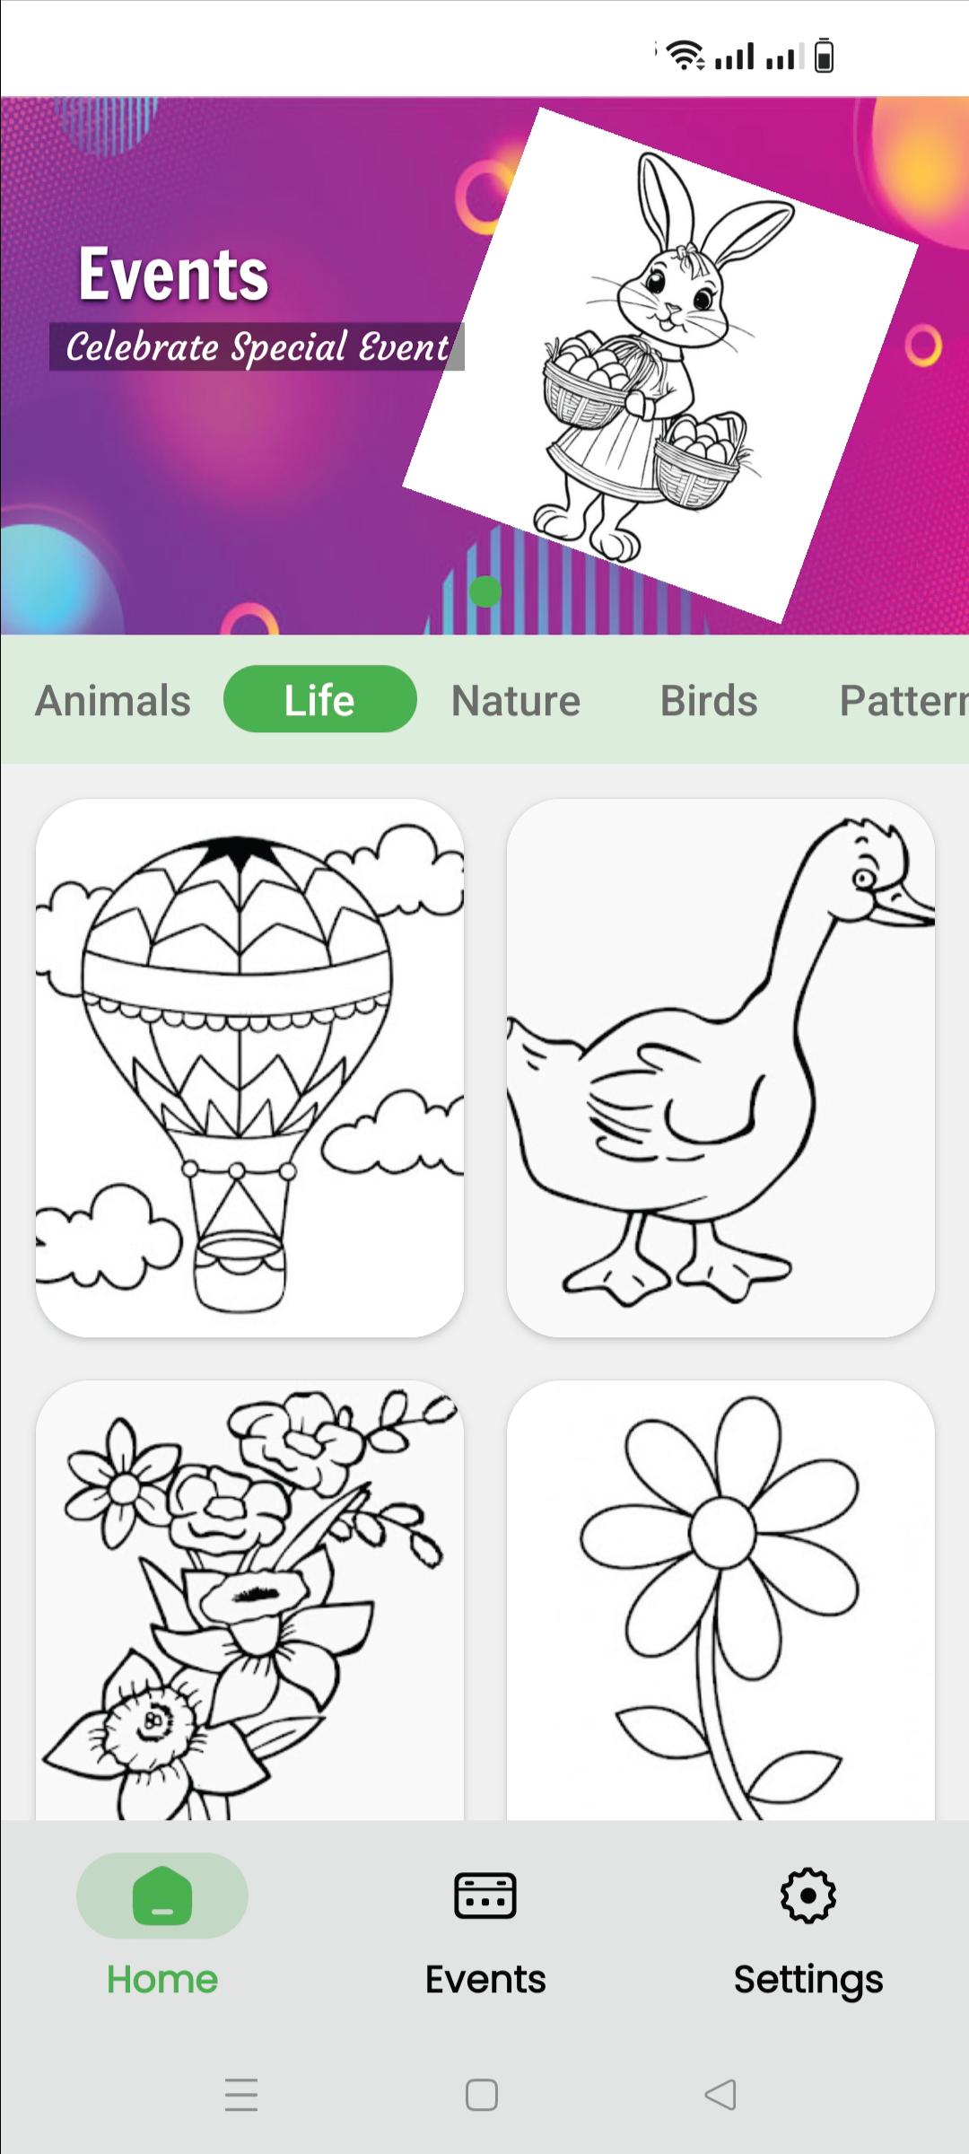Tap the green carousel indicator dot
This screenshot has width=969, height=2154.
click(485, 591)
